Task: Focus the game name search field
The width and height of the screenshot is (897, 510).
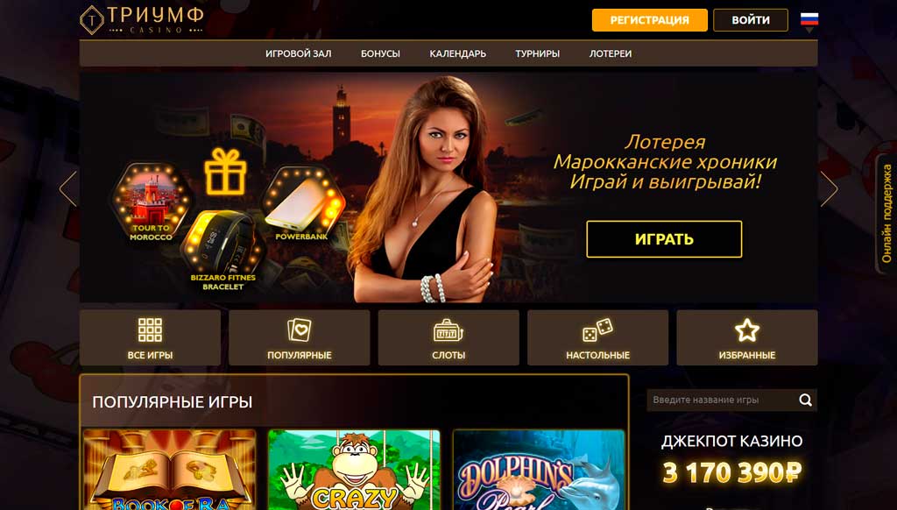Action: coord(722,400)
